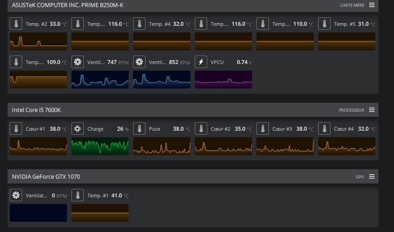The image size is (394, 232).
Task: Open the GPU Temp. #1 graph
Action: (100, 213)
